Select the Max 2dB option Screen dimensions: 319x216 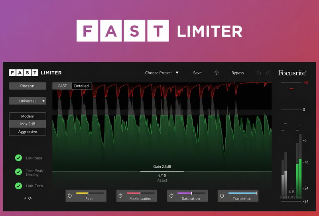(28, 124)
